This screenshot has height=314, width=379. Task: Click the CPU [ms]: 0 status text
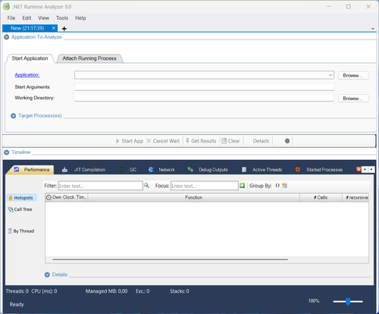coord(44,291)
